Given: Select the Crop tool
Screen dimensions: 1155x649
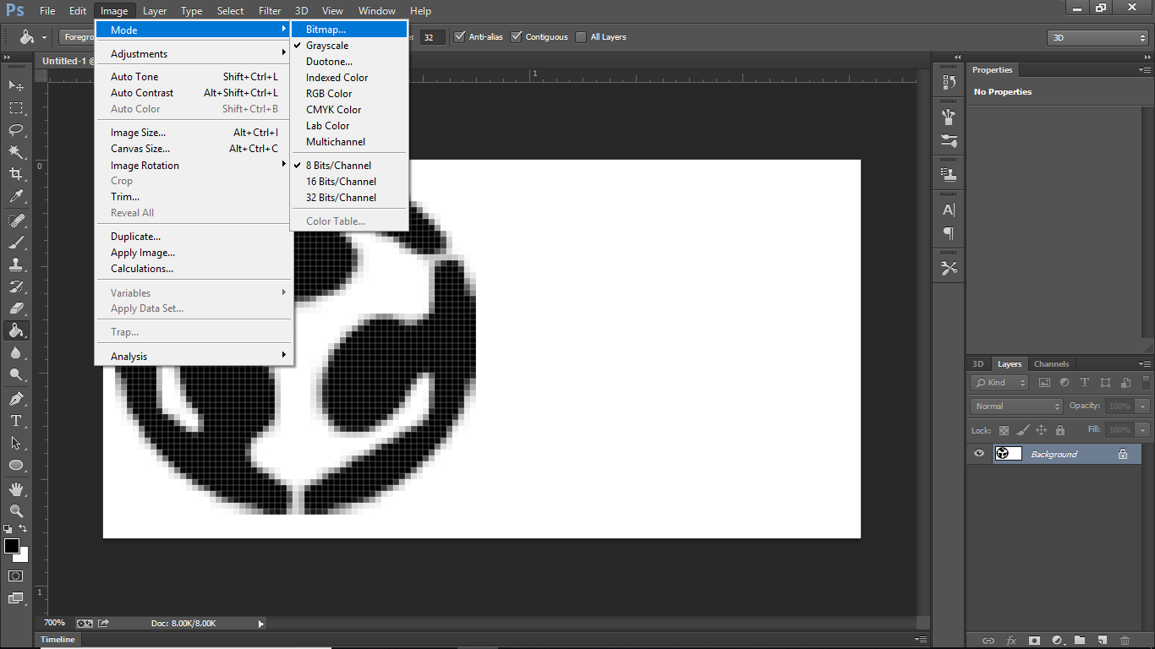Looking at the screenshot, I should [x=16, y=174].
